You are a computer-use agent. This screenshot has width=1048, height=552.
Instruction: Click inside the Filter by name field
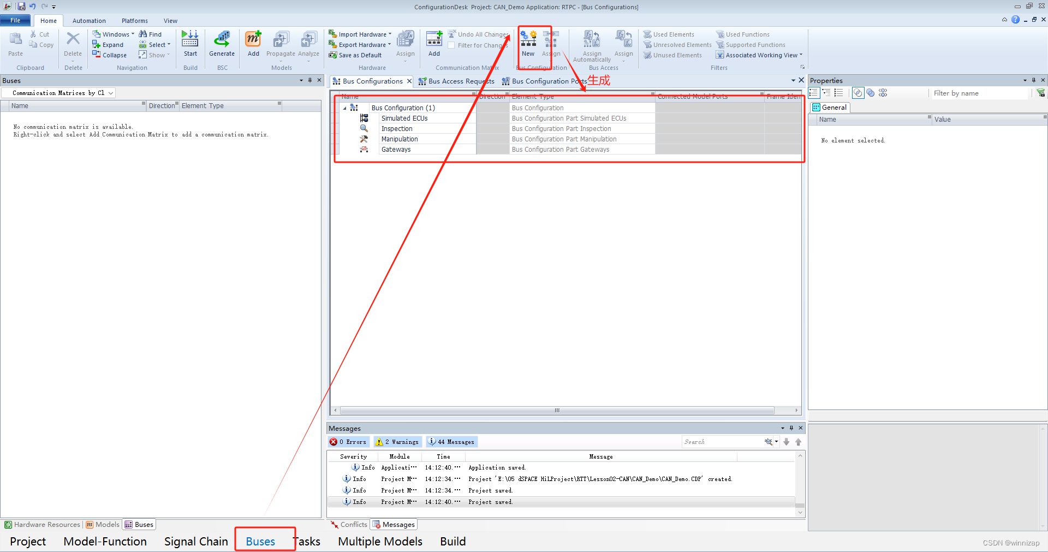tap(977, 93)
